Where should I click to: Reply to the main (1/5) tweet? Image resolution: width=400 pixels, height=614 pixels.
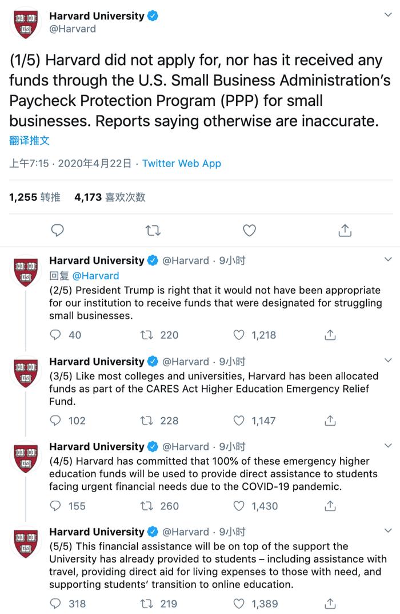[x=58, y=230]
